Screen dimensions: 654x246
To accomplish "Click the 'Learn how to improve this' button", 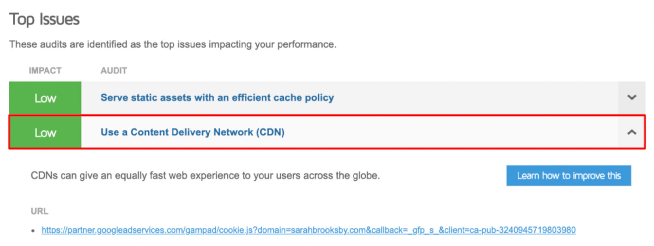I will (x=568, y=176).
